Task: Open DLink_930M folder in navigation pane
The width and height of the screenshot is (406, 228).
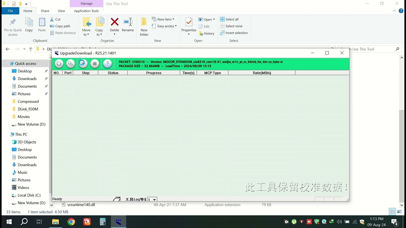Action: [x=28, y=109]
